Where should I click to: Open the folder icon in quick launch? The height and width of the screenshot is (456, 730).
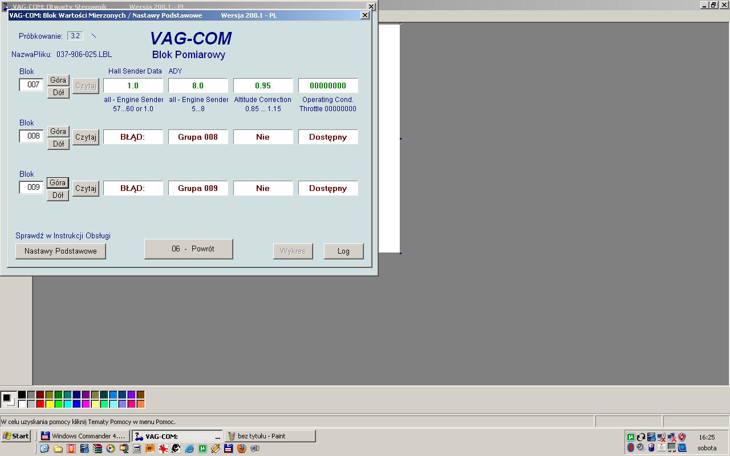58,449
